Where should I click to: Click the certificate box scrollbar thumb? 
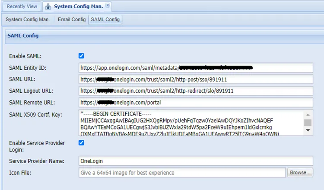click(308, 122)
